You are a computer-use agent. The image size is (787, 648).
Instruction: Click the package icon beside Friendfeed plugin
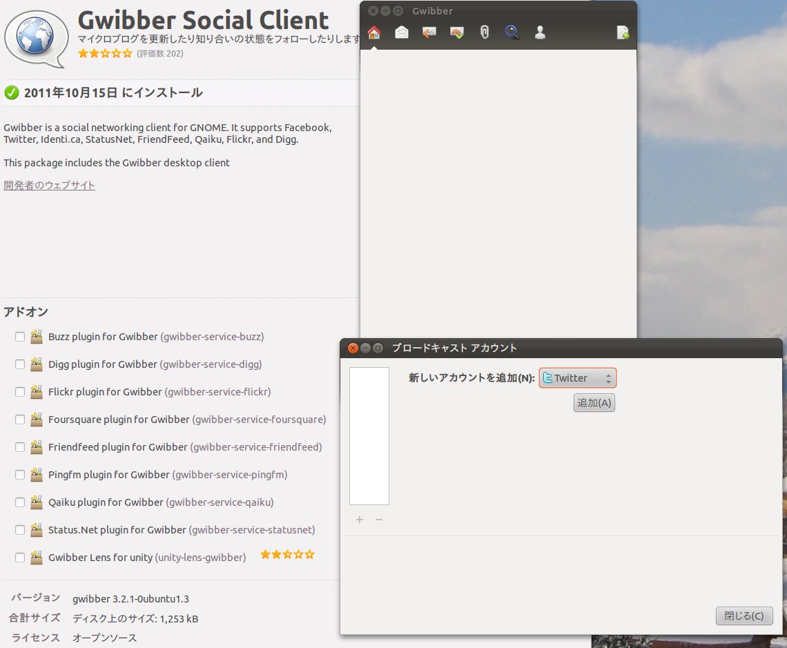click(x=36, y=447)
